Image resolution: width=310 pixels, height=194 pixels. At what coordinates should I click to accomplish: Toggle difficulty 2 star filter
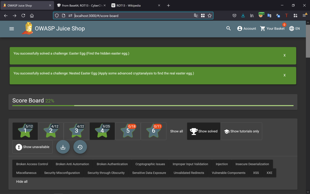pyautogui.click(x=51, y=131)
